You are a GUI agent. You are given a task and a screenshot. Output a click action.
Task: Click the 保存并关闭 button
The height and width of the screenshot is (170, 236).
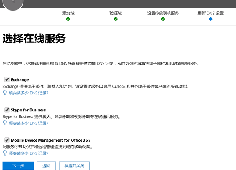tap(75, 166)
